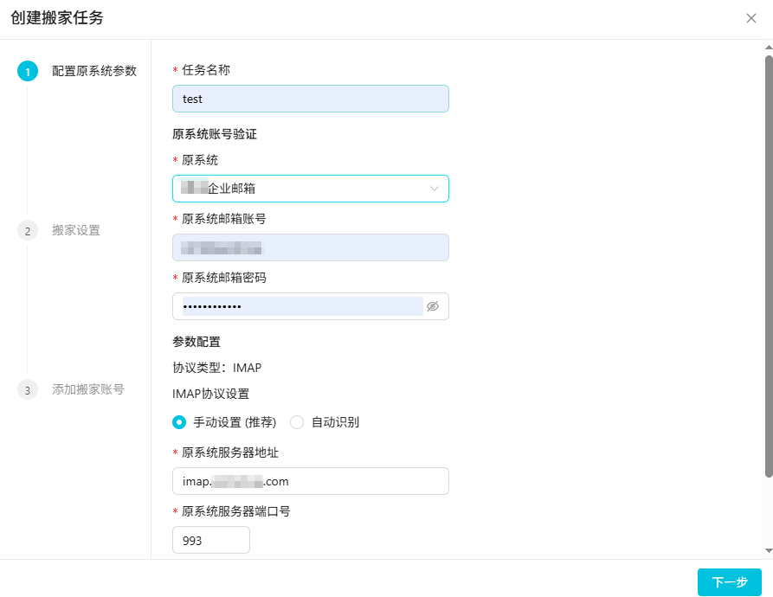The height and width of the screenshot is (597, 773).
Task: Select 自动识别 radio button
Action: pyautogui.click(x=297, y=422)
